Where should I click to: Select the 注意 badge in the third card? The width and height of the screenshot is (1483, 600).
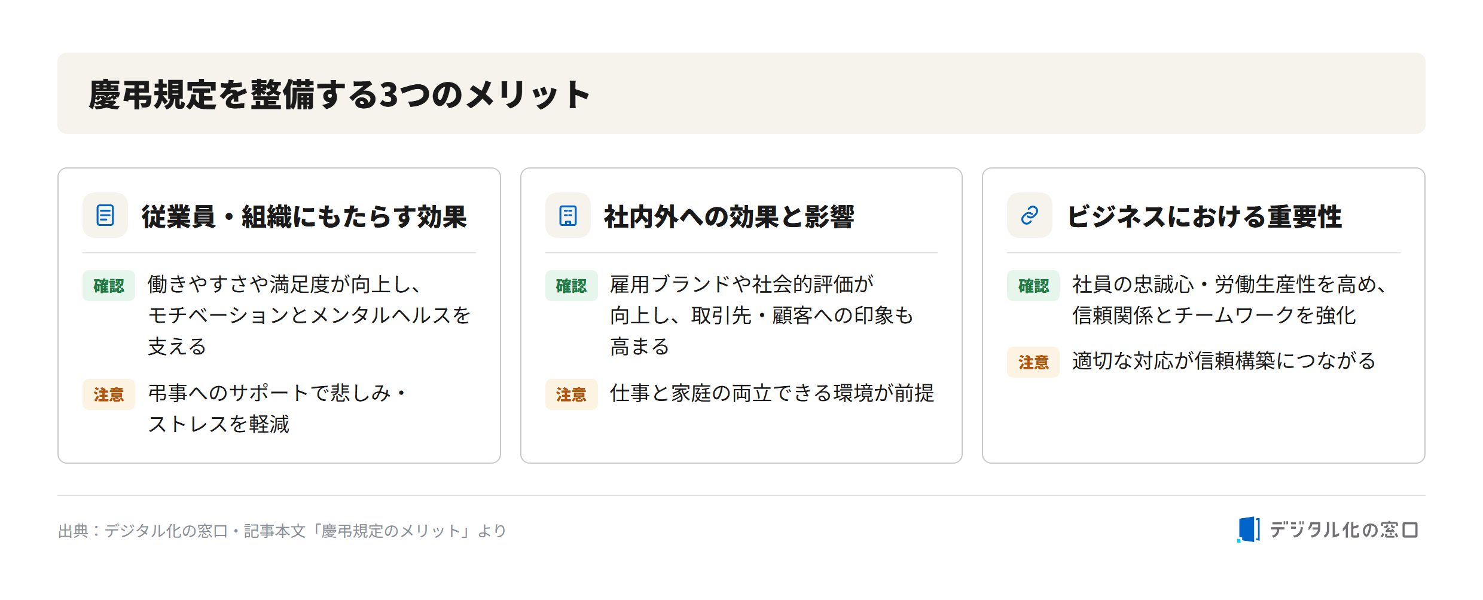pos(1033,362)
